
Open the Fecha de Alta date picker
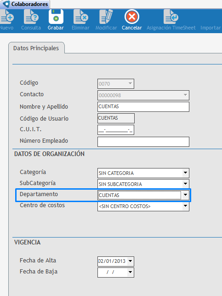click(131, 261)
